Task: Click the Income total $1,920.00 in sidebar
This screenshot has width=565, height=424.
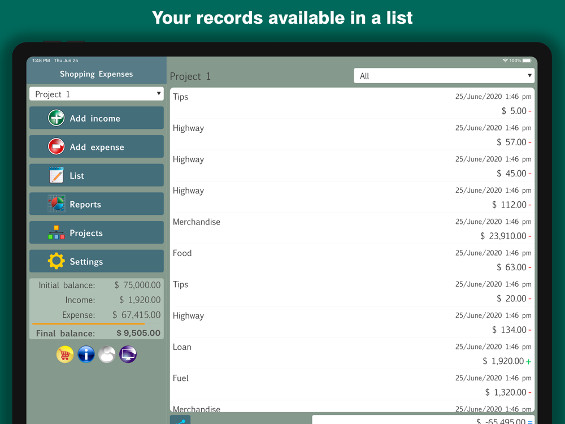Action: [140, 300]
